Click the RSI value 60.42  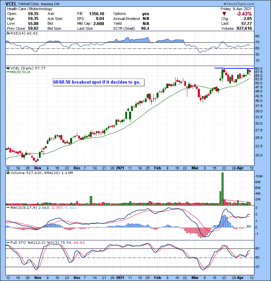coord(32,33)
